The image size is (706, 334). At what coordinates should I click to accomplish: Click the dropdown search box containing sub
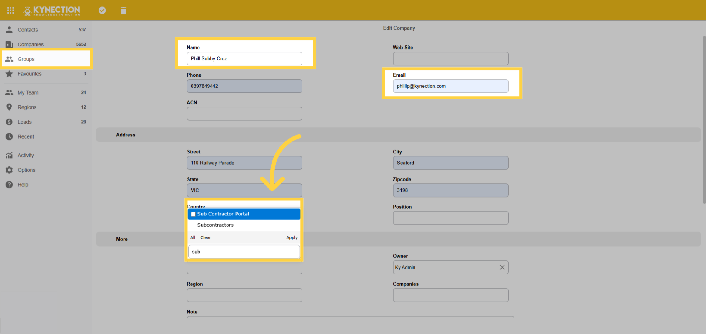click(244, 252)
